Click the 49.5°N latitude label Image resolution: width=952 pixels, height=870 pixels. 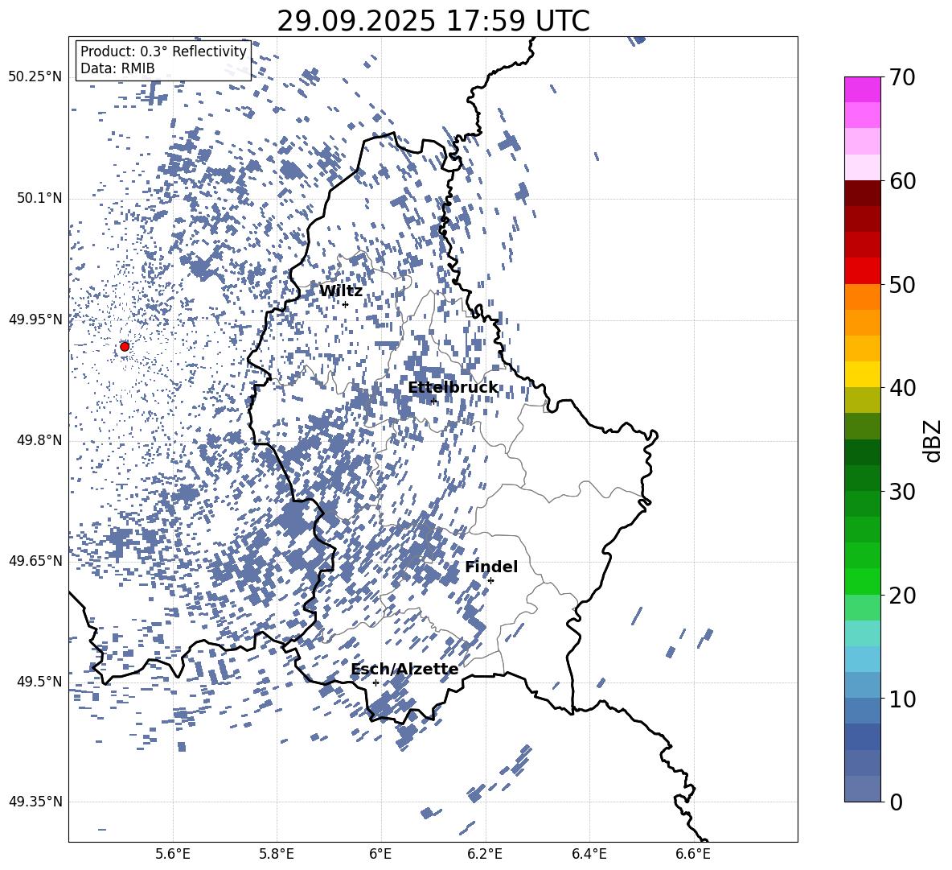(x=39, y=681)
